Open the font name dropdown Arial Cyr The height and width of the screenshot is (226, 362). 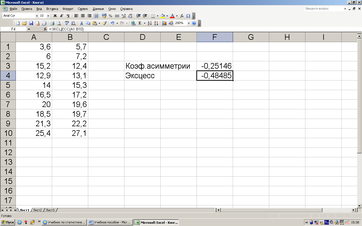[37, 16]
